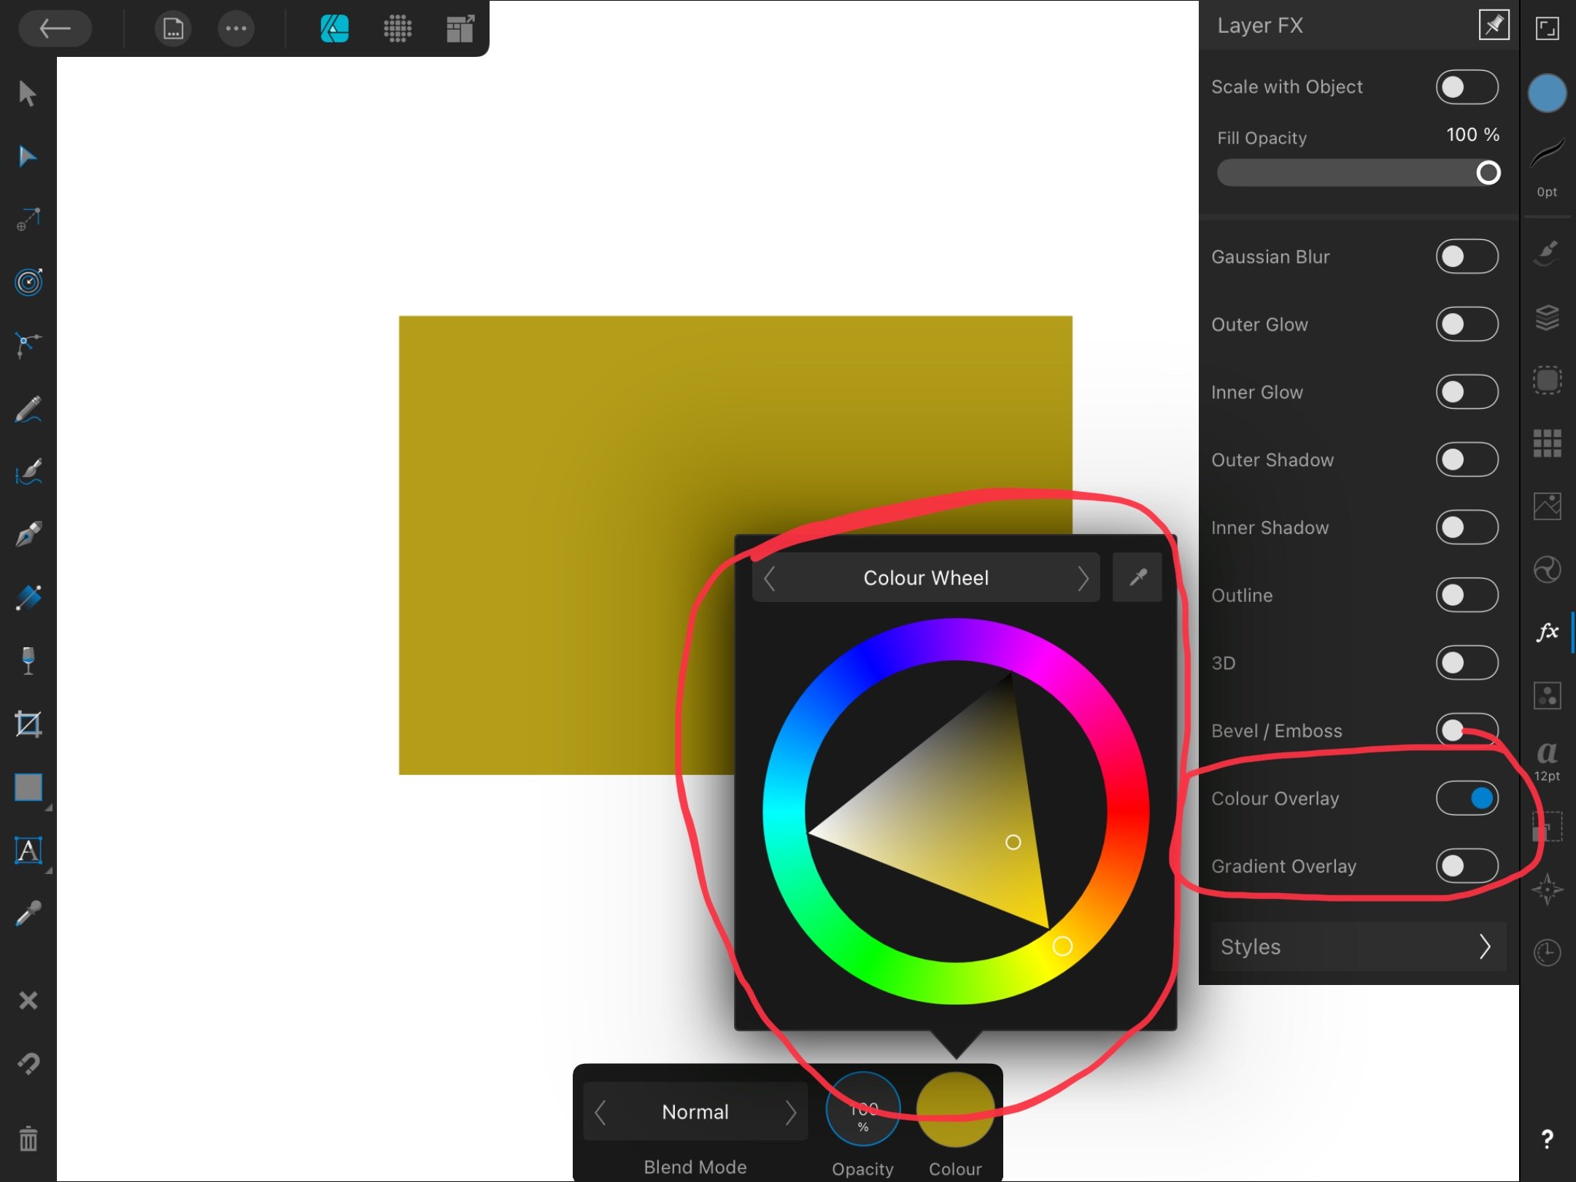Disable the Colour Overlay effect

1467,798
